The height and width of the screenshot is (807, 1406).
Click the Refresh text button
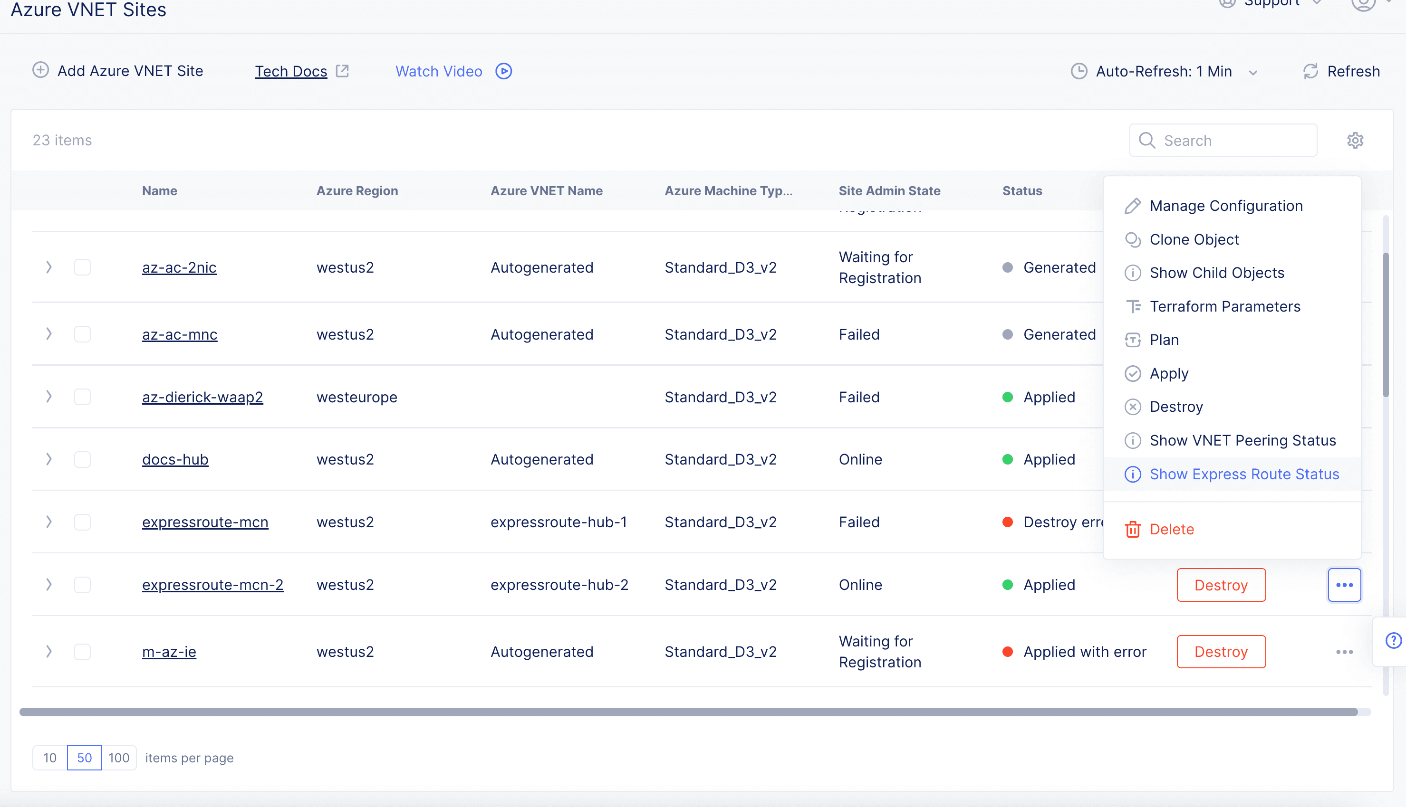point(1353,72)
